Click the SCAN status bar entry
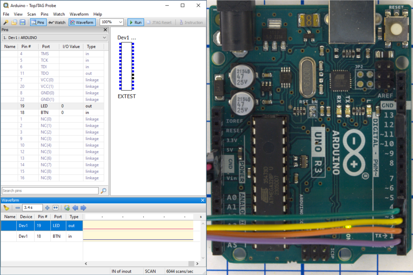This screenshot has width=413, height=275. [x=150, y=271]
